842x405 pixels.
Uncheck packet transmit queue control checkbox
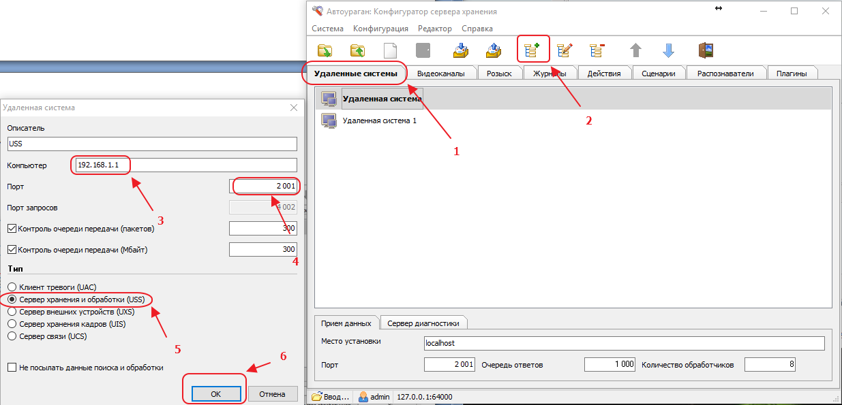pyautogui.click(x=12, y=229)
